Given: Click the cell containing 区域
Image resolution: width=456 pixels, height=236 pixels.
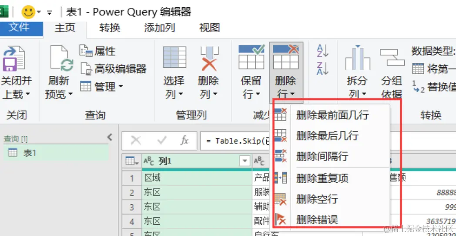Looking at the screenshot, I should tap(197, 178).
